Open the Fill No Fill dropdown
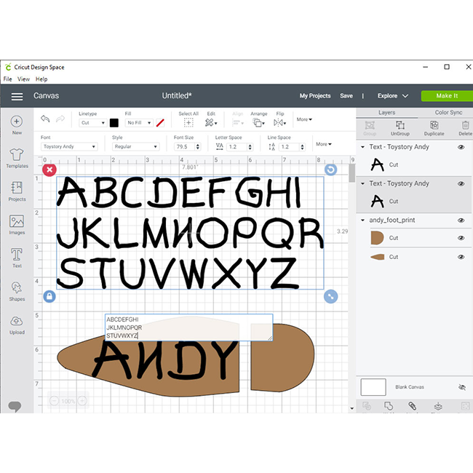The height and width of the screenshot is (473, 473). (x=139, y=123)
